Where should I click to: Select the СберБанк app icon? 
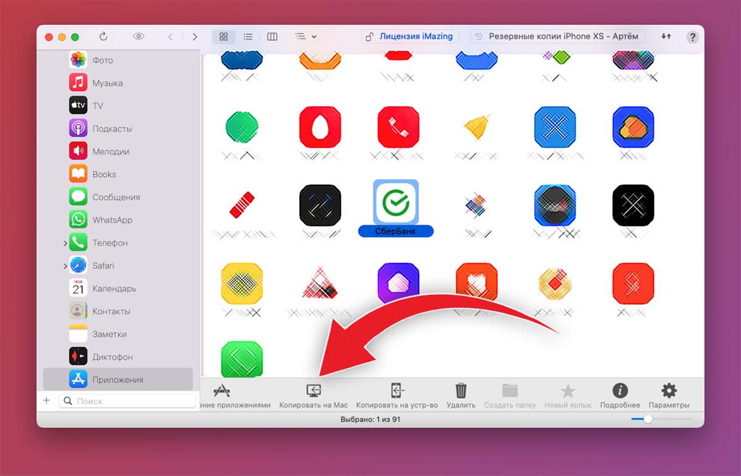click(396, 202)
